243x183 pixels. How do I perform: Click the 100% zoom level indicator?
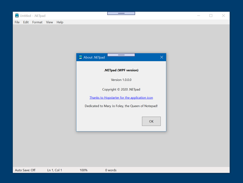pos(84,170)
